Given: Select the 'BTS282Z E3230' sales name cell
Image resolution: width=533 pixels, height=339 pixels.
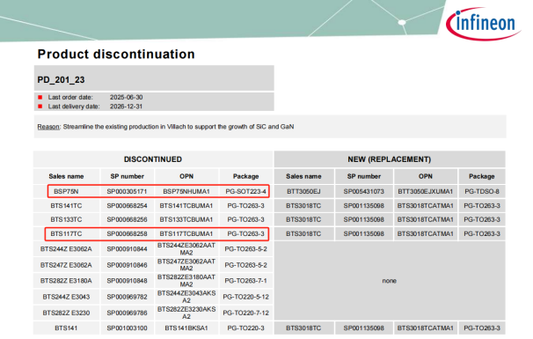Looking at the screenshot, I should 66,313.
